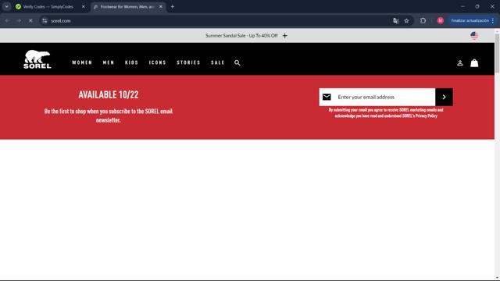Open Chrome's three-dot menu
This screenshot has width=500, height=281.
493,20
